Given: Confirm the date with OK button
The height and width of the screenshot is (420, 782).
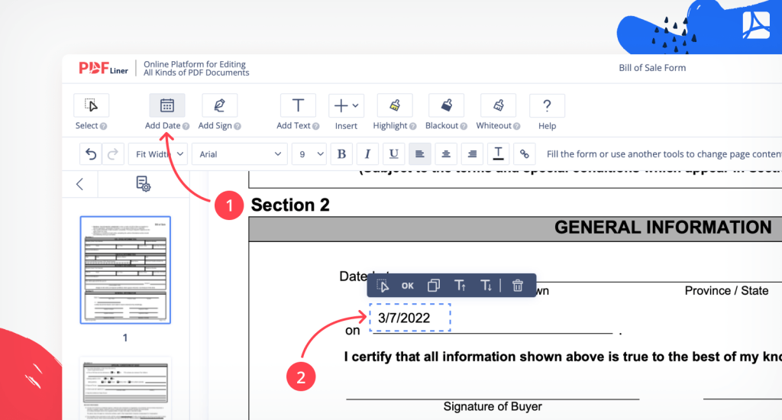Looking at the screenshot, I should 408,286.
